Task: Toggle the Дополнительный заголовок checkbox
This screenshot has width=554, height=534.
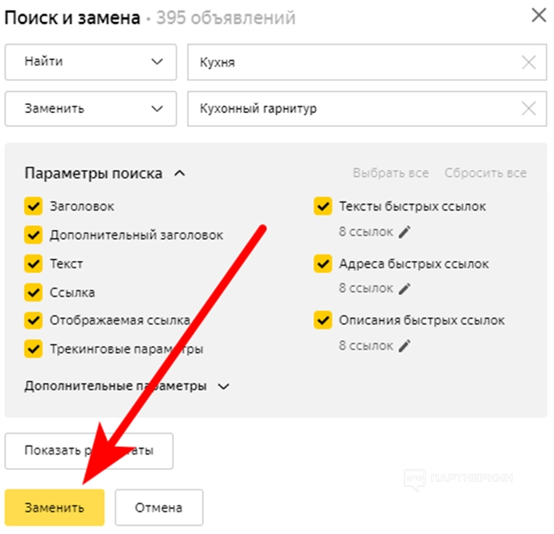Action: pyautogui.click(x=33, y=235)
